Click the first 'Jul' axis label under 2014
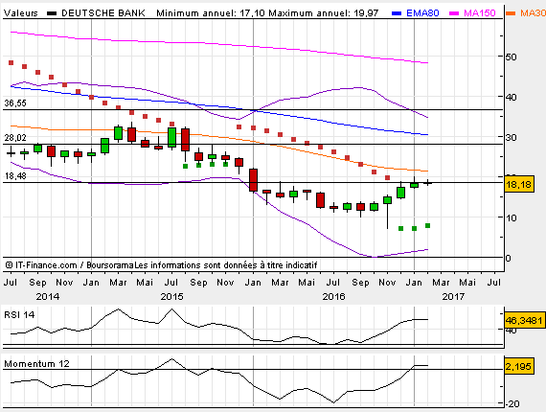Image resolution: width=546 pixels, height=412 pixels. tap(11, 282)
